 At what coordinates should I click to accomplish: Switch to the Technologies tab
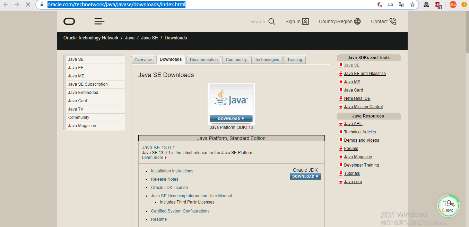tap(267, 60)
